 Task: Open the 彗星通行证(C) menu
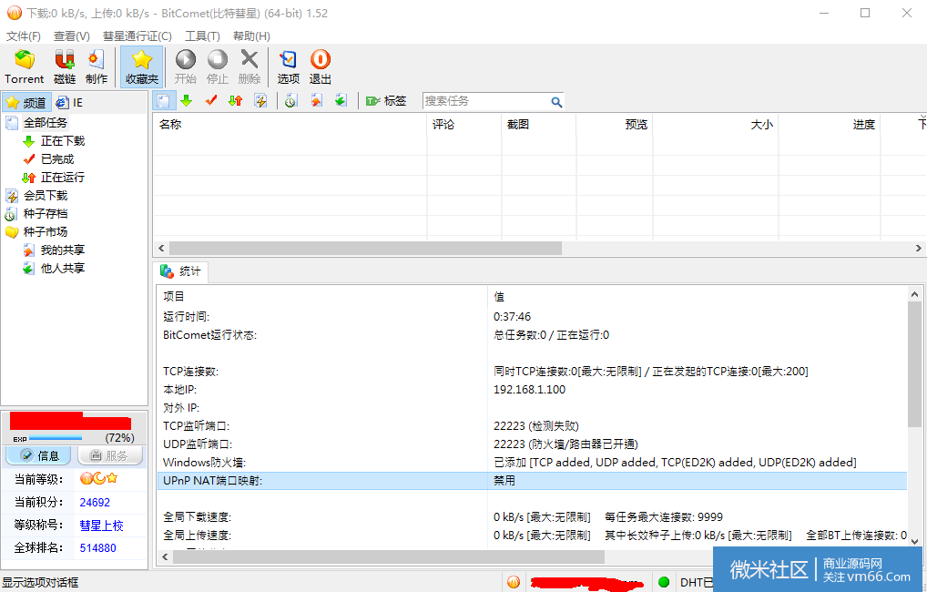pyautogui.click(x=138, y=36)
